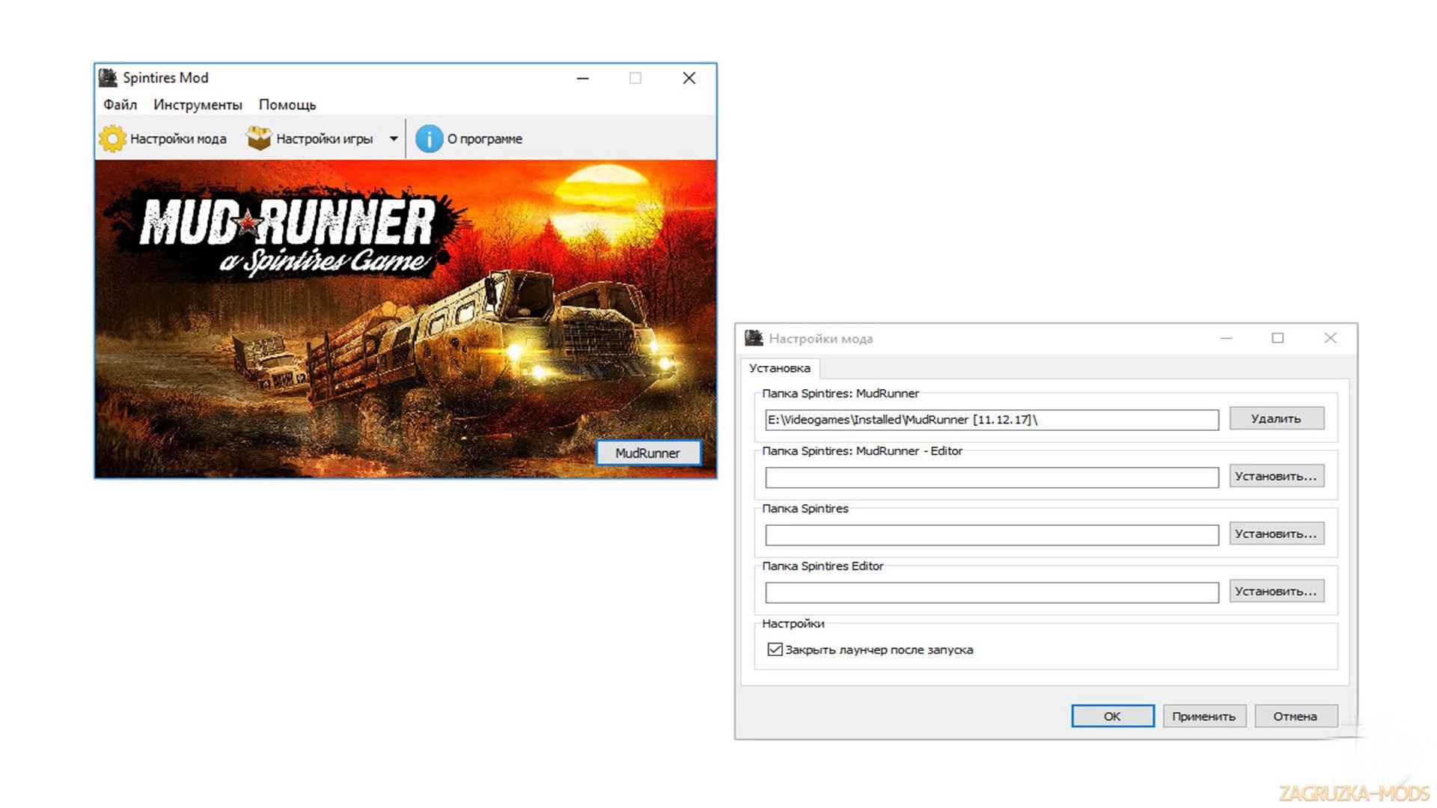Click the Настройки игры toolbar label

coord(324,138)
